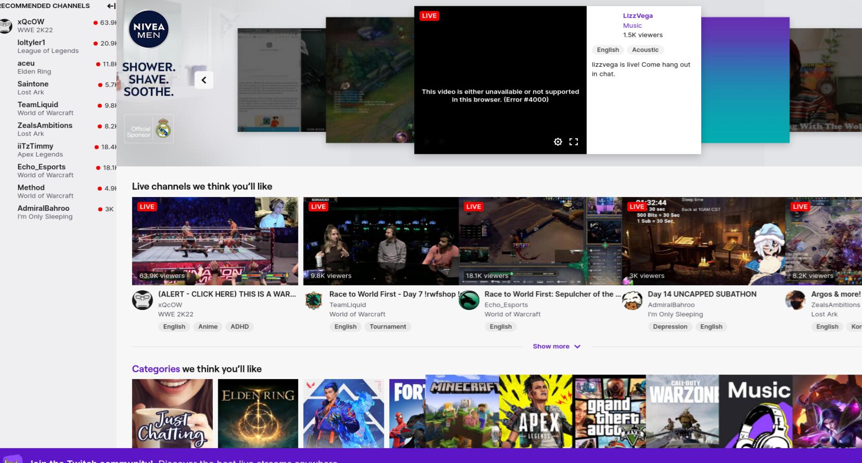
Task: Open loltyler1 channel in sidebar
Action: 58,46
